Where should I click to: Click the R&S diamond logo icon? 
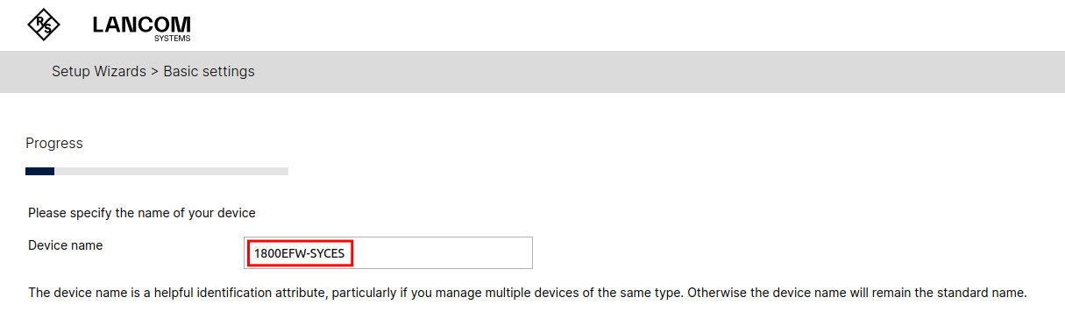pos(45,25)
